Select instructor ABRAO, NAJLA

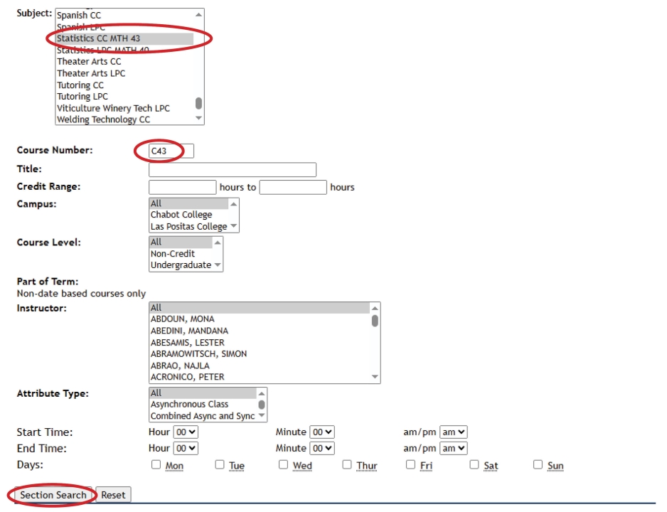click(260, 366)
